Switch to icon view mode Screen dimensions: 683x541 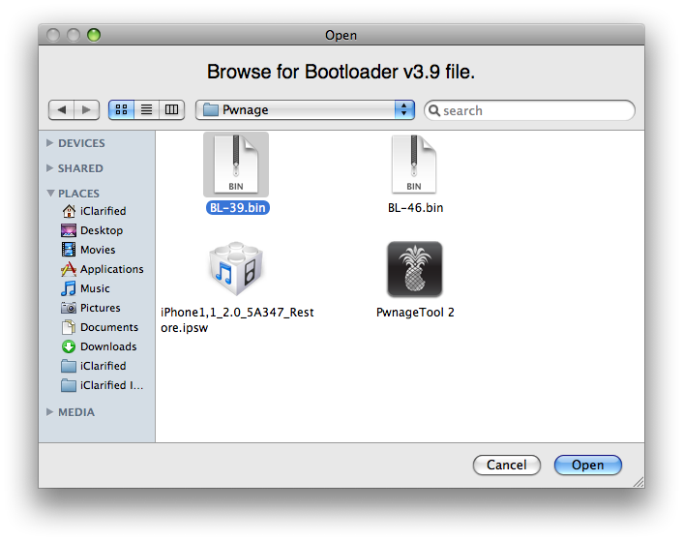pyautogui.click(x=121, y=110)
